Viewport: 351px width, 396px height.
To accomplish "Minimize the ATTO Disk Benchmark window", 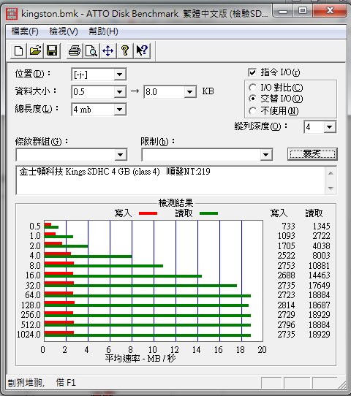I will pos(283,11).
